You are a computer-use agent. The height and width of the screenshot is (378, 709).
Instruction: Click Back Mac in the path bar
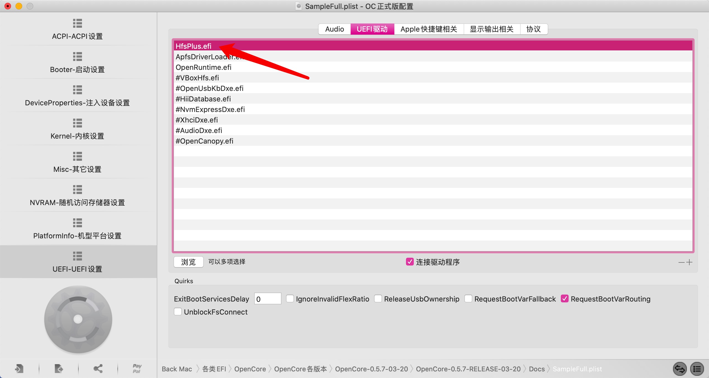click(177, 369)
